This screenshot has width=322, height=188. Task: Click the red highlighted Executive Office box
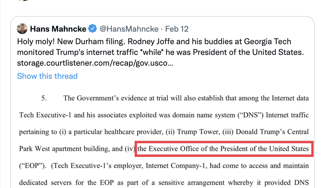tap(224, 149)
